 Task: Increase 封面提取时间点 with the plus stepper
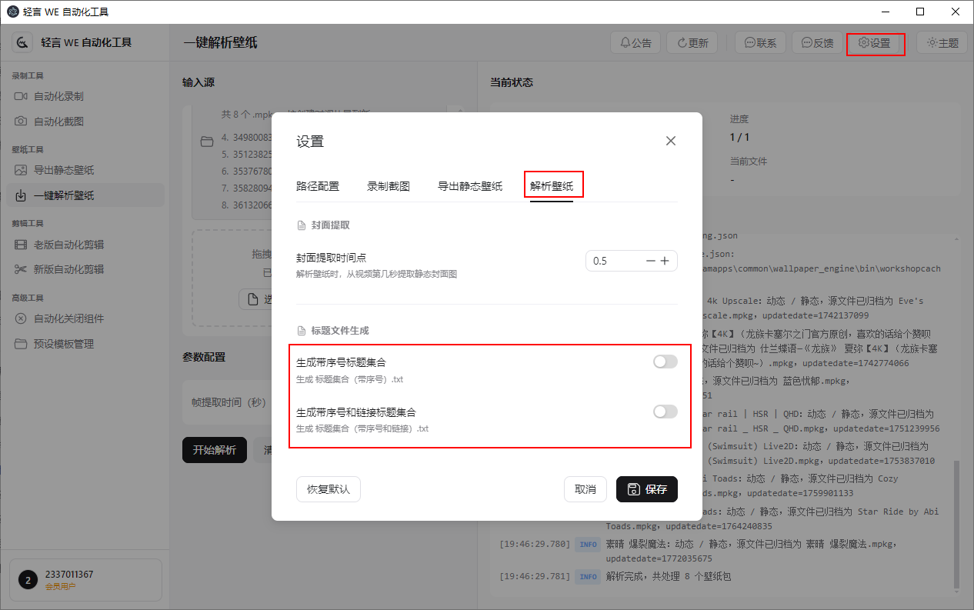click(665, 261)
